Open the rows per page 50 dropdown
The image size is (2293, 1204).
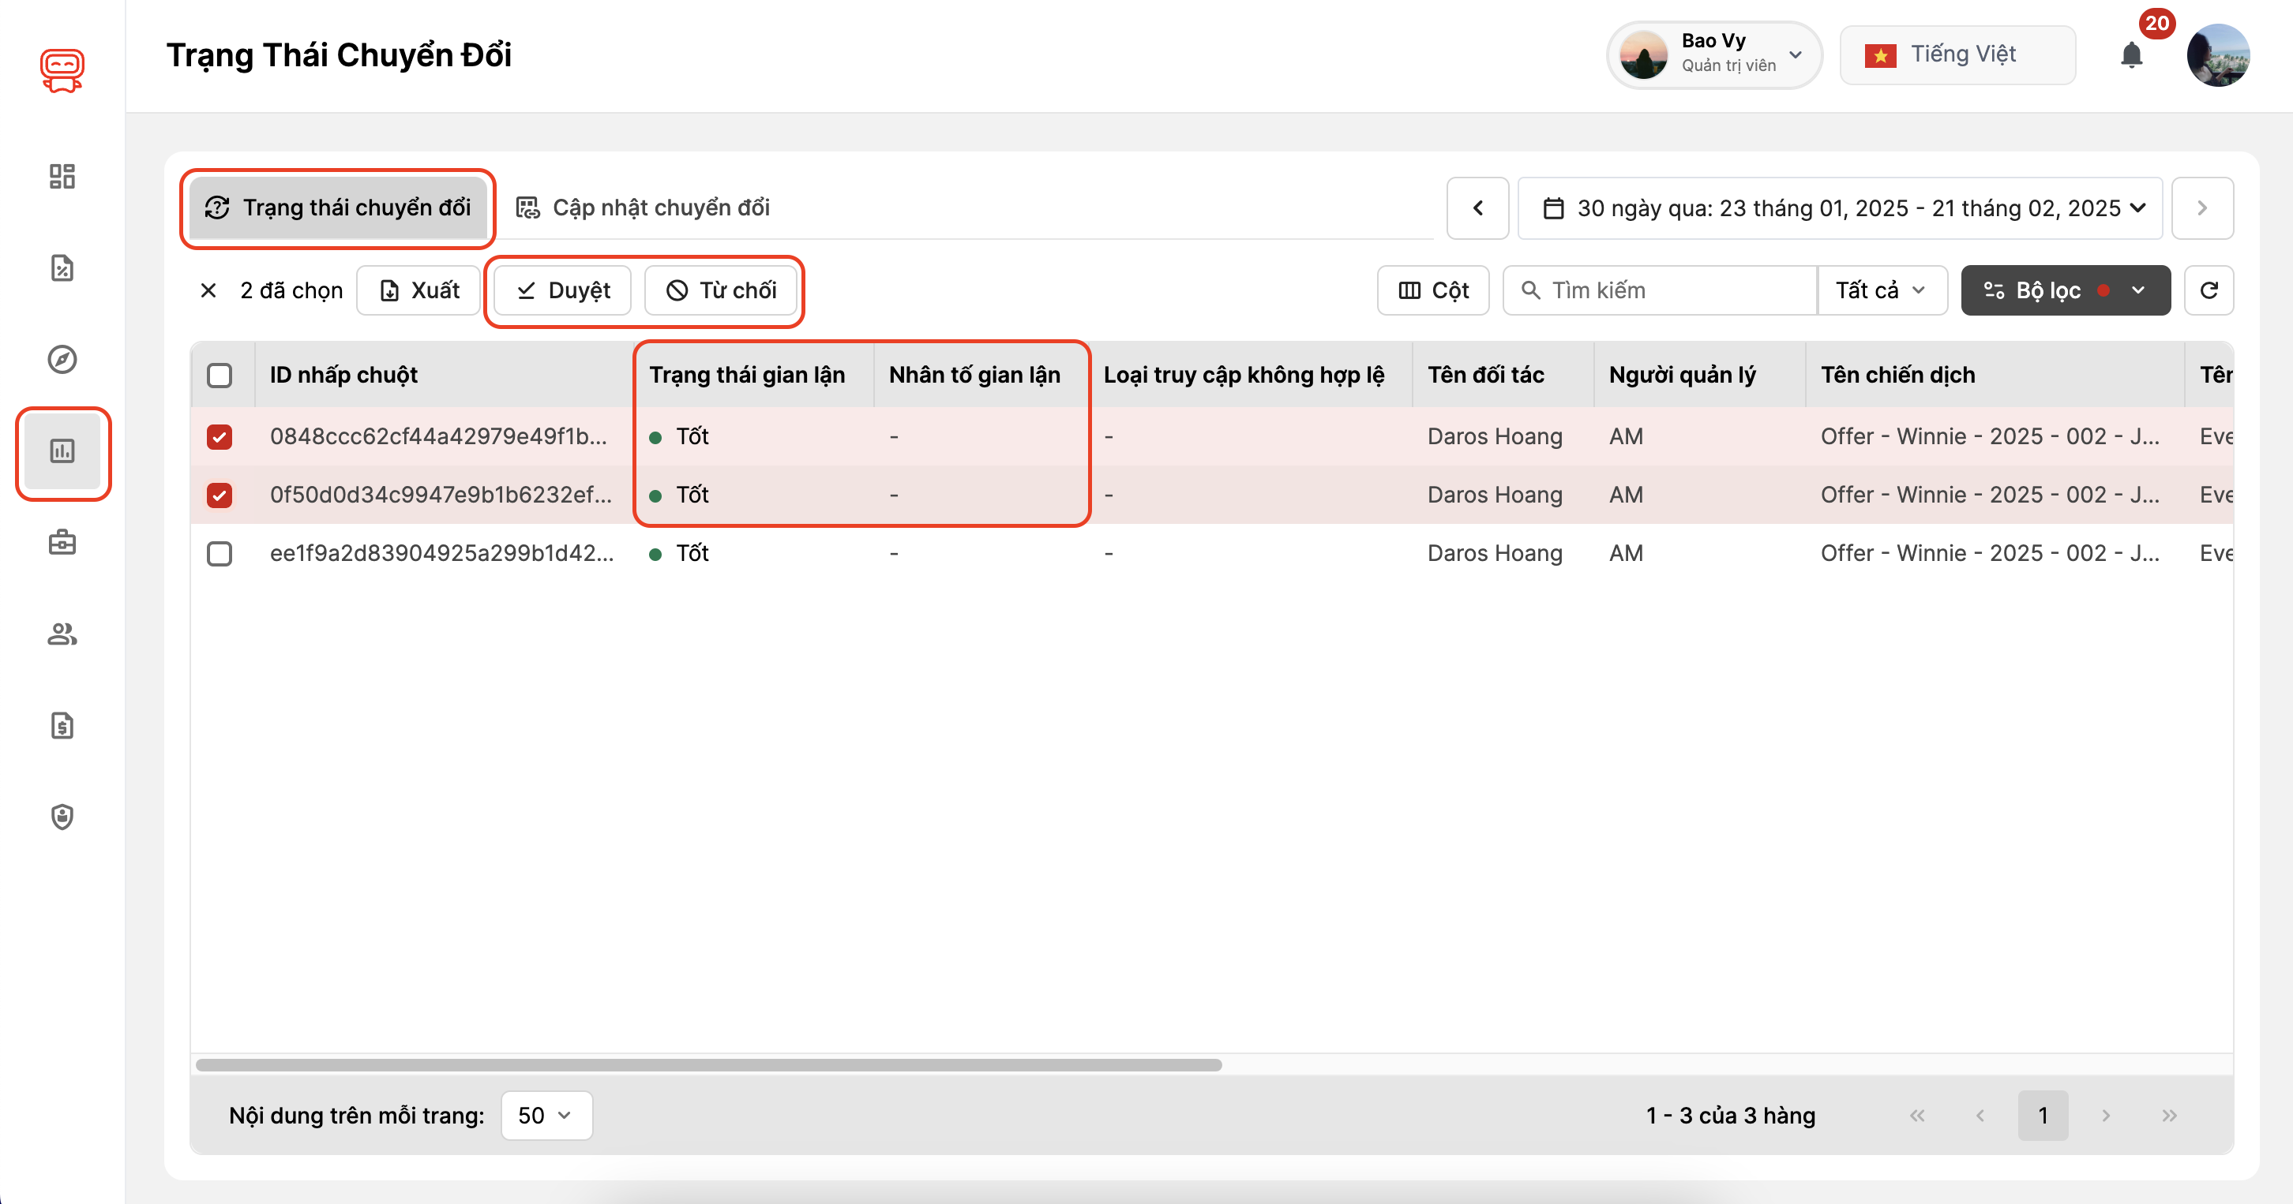[x=546, y=1115]
